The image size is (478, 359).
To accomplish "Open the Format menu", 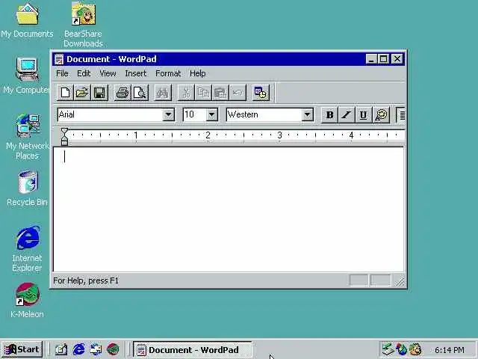I will (x=168, y=73).
